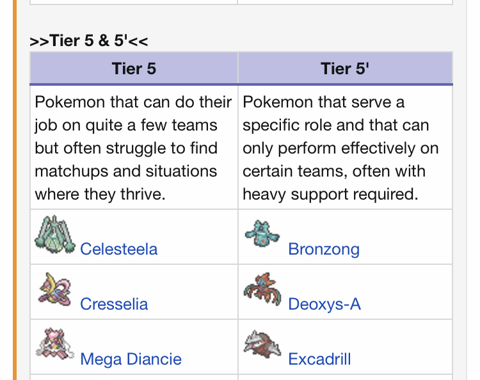This screenshot has height=380, width=480.
Task: Follow the Mega Diancie link
Action: click(131, 359)
